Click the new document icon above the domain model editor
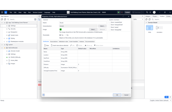 pos(39,16)
